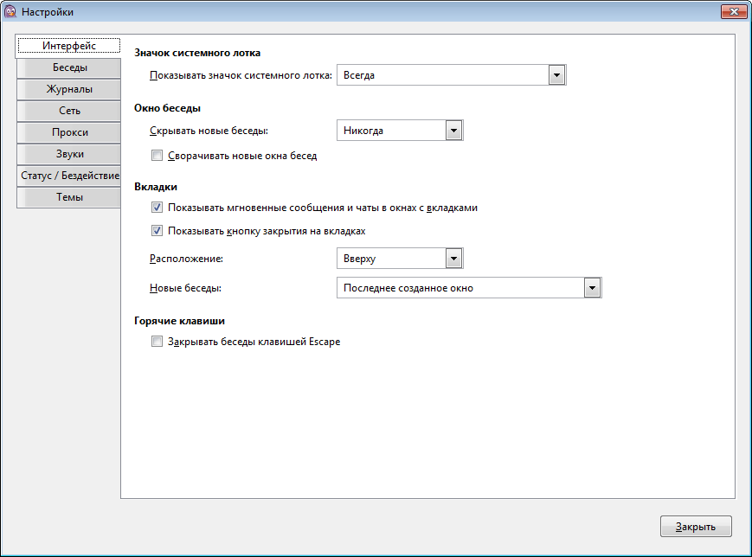Open the Расположение dropdown set to Вверху

[400, 259]
